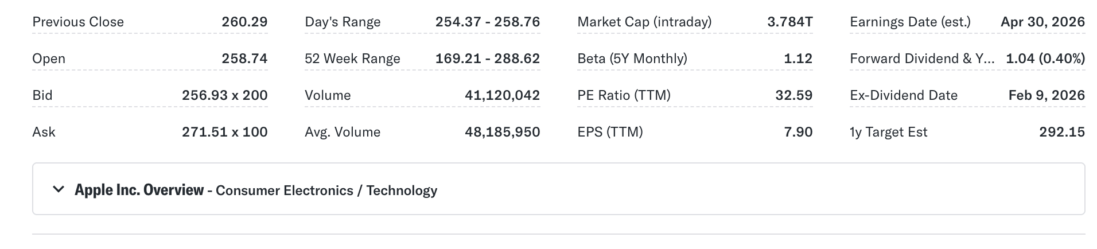Screen dimensions: 1097x249
Task: Click the Earnings Date (est.) label
Action: click(910, 22)
